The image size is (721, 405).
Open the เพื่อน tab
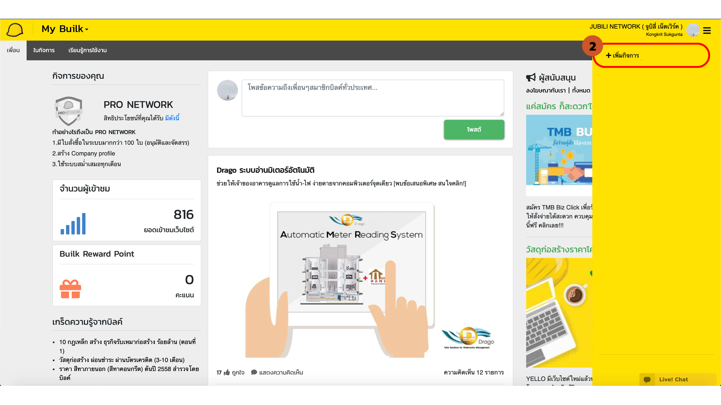(x=13, y=50)
